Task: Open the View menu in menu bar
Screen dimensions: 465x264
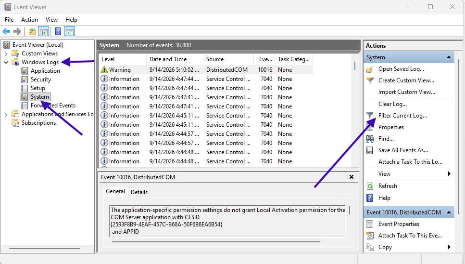Action: click(x=51, y=20)
